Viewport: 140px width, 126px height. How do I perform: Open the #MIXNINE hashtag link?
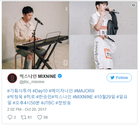83,97
